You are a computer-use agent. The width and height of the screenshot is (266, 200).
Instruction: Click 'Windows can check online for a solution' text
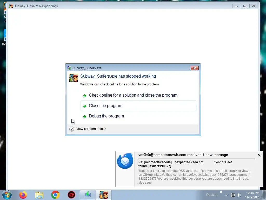(120, 84)
